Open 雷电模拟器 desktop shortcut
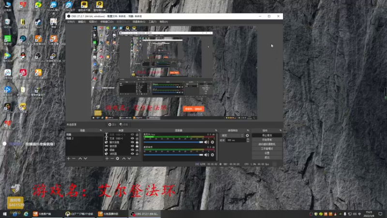The height and width of the screenshot is (218, 387). coord(100,6)
